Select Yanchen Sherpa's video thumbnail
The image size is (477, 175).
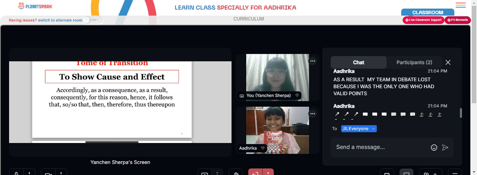(x=278, y=77)
